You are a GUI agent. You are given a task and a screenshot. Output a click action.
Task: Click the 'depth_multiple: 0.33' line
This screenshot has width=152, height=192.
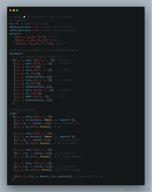(x=41, y=27)
